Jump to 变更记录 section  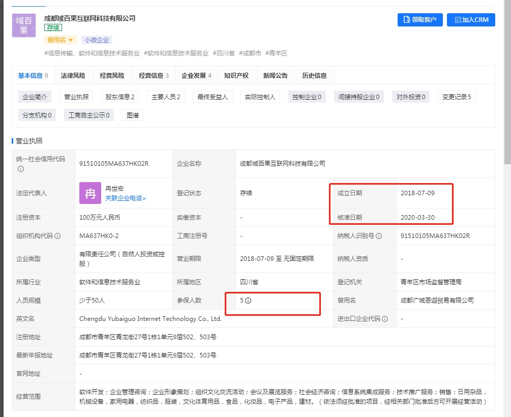(x=456, y=97)
